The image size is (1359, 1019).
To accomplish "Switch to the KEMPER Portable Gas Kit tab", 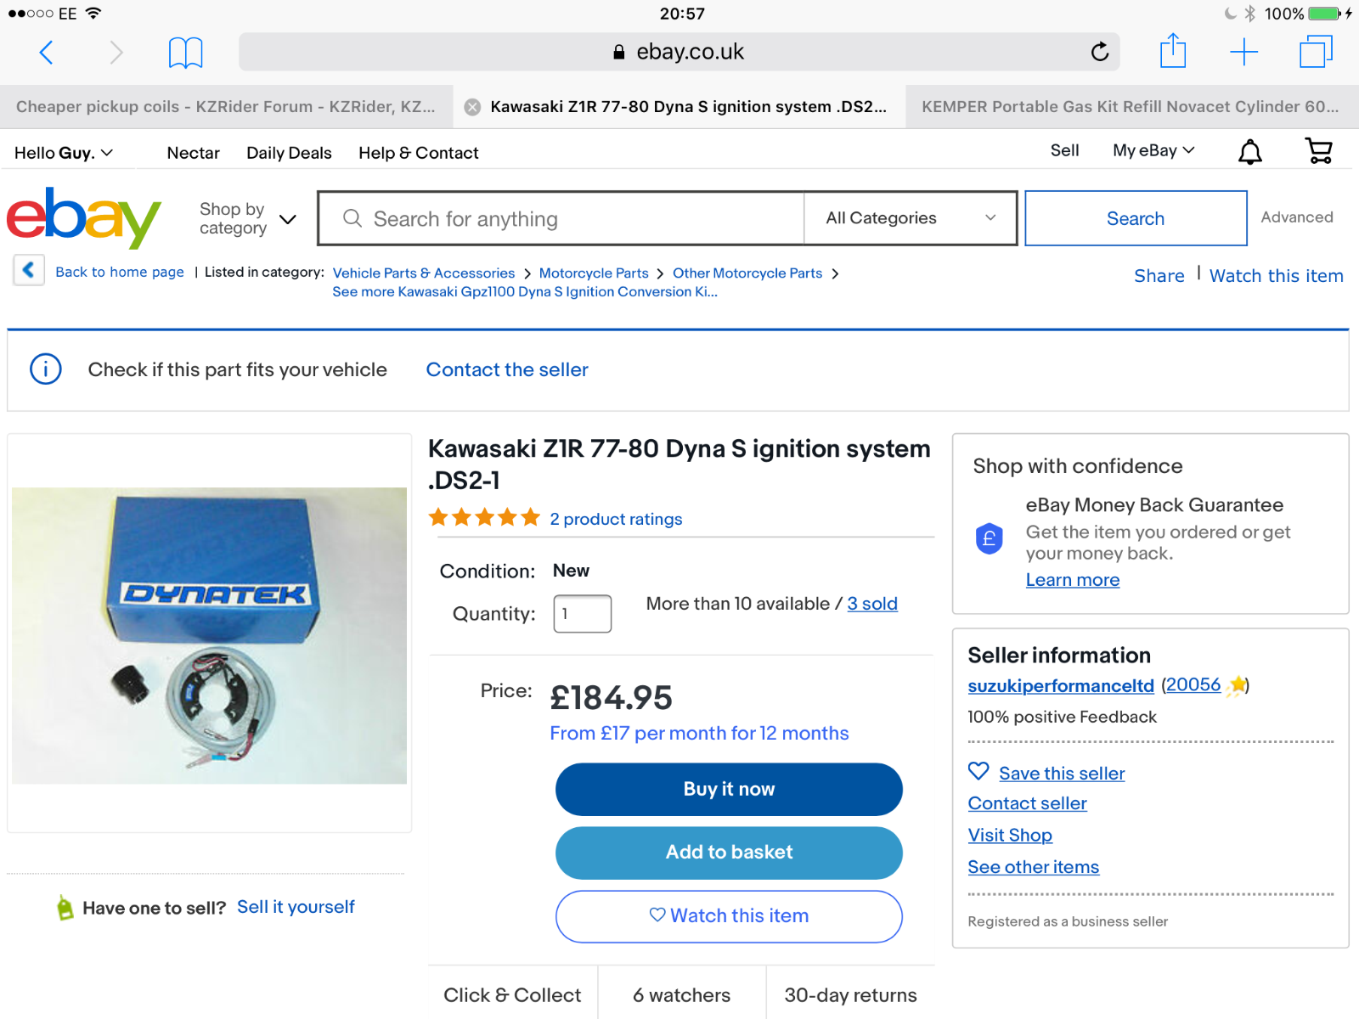I will [x=1132, y=107].
